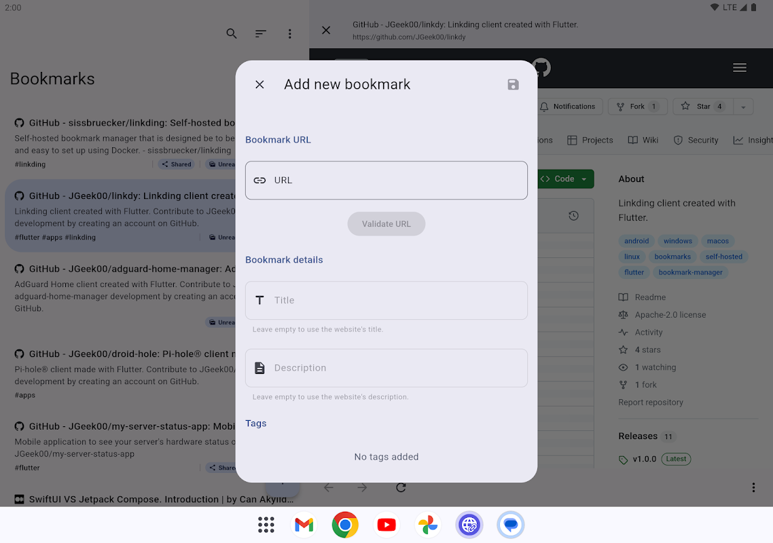Open the app drawer in taskbar

266,525
